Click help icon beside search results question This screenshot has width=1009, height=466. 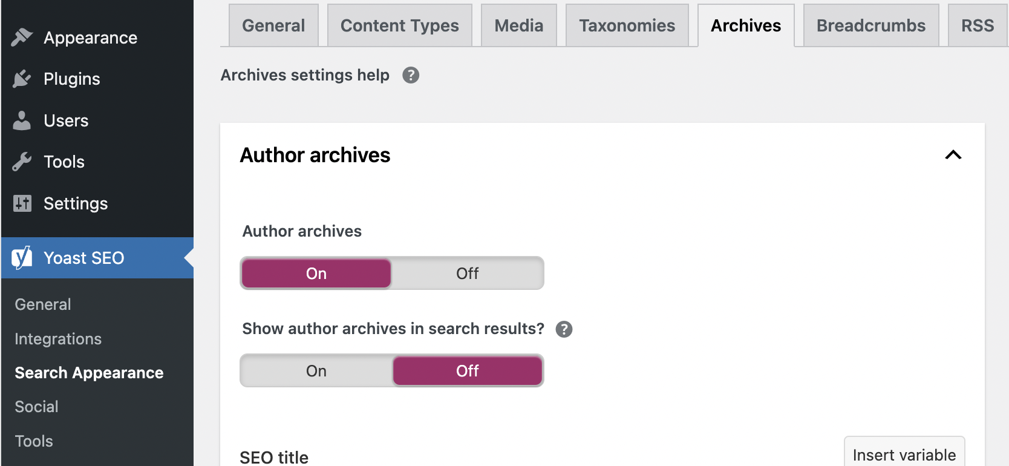point(564,329)
